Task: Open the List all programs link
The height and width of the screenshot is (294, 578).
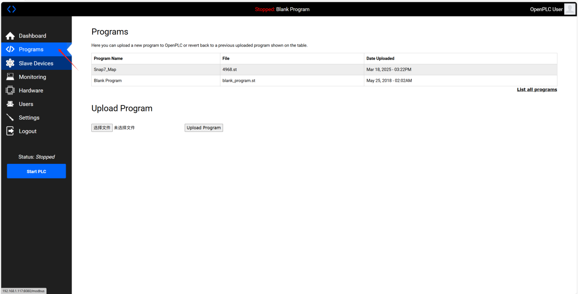Action: [536, 89]
